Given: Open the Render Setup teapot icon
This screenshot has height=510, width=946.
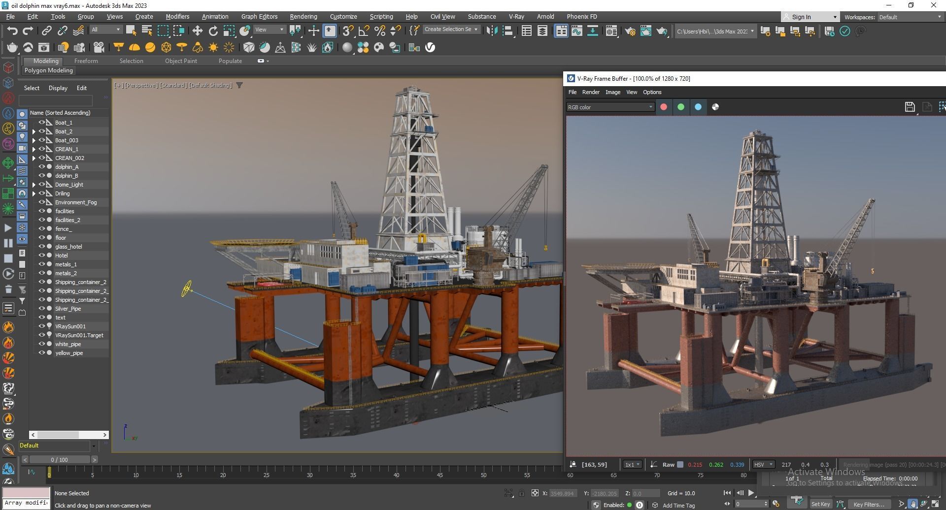Looking at the screenshot, I should pos(630,31).
